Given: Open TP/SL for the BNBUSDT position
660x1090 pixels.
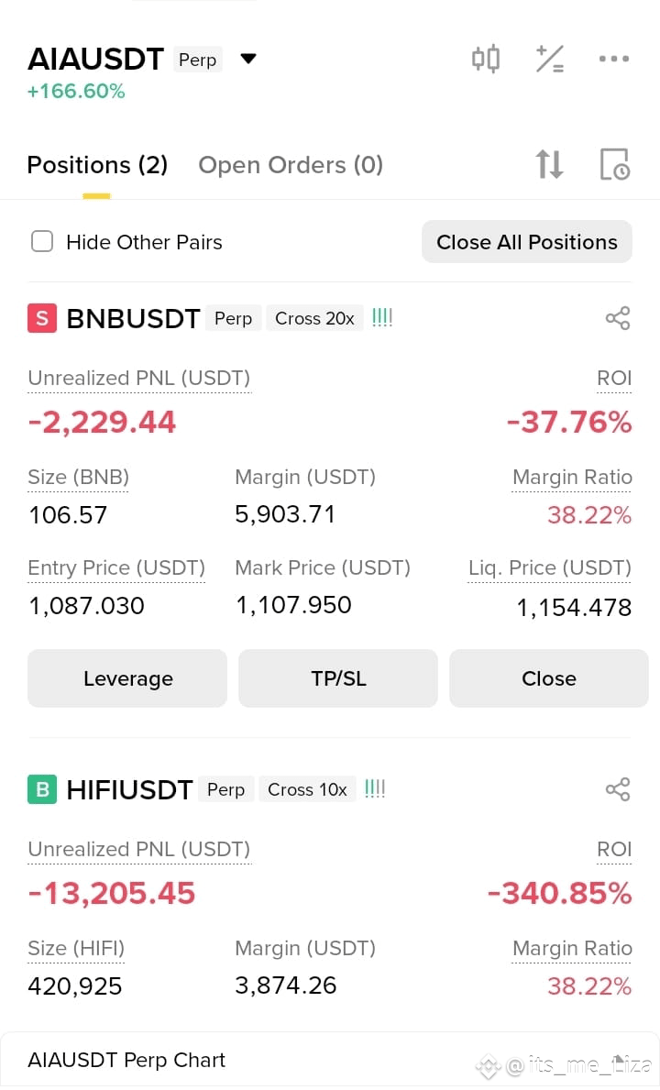Looking at the screenshot, I should (338, 678).
